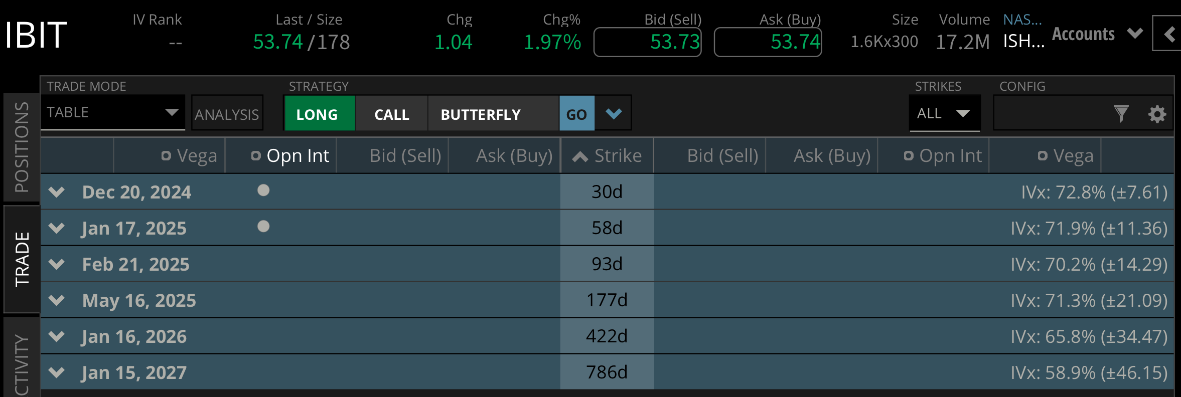Click the Dec 20, 2024 position dot
The image size is (1181, 397).
point(263,190)
